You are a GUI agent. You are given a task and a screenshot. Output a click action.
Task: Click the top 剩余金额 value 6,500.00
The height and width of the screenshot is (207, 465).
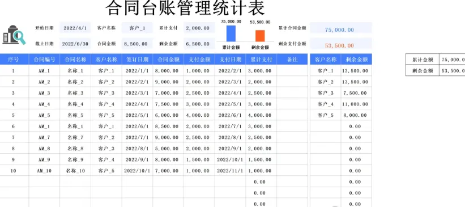point(199,44)
